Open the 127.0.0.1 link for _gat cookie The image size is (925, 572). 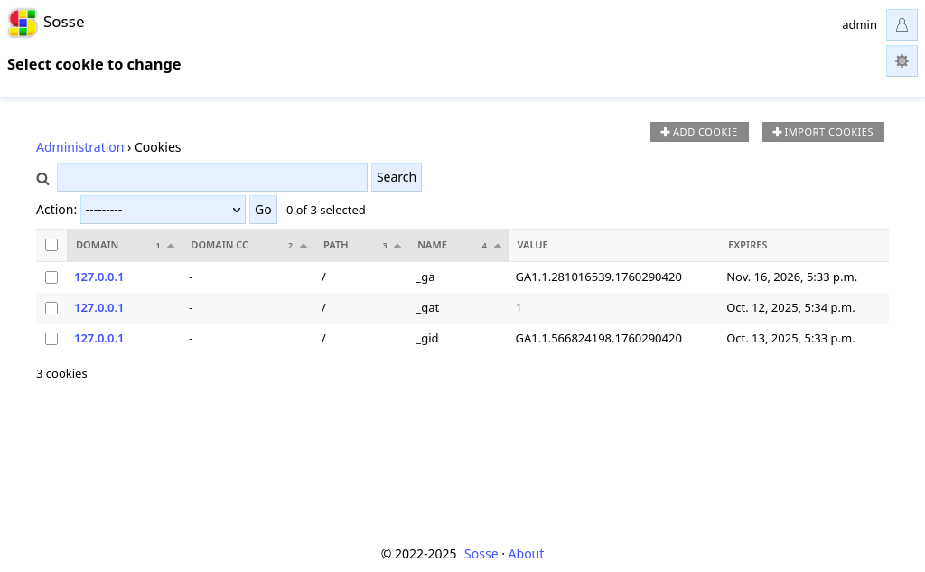click(x=98, y=307)
